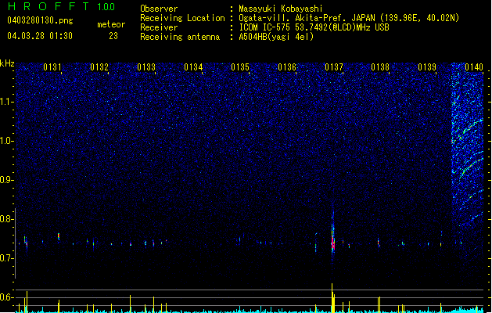Click the 0136 time marker
Viewport: 492px width, 313px height.
[287, 67]
